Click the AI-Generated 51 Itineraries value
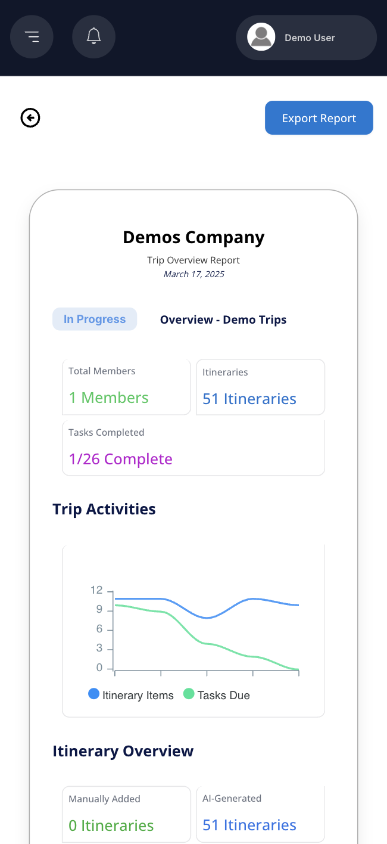The image size is (387, 844). [x=249, y=825]
